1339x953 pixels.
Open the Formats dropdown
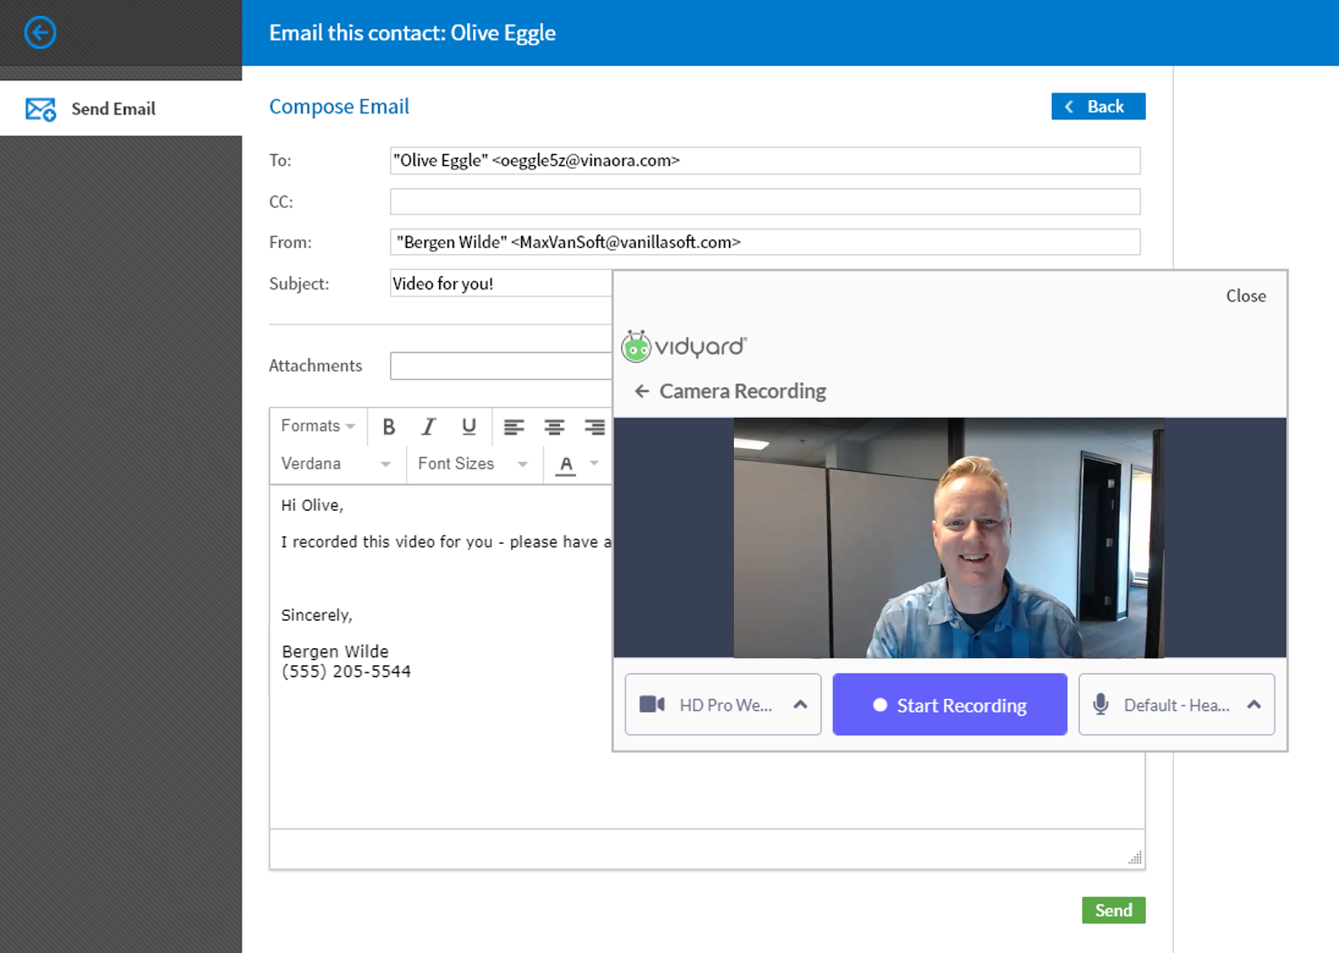click(x=318, y=426)
